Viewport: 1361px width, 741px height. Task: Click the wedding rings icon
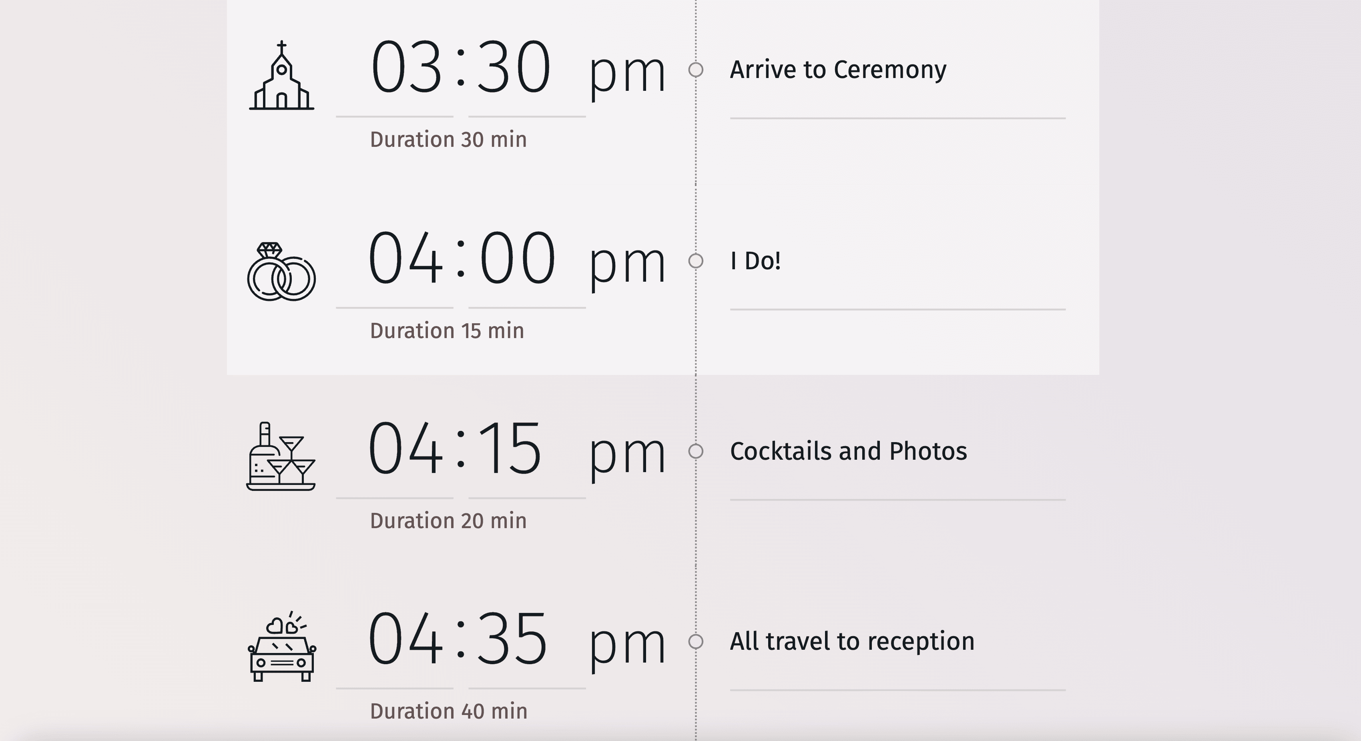click(x=281, y=272)
